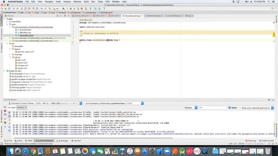Viewport: 278px width, 156px height.
Task: Click the Open folder toolbar icon
Action: pos(2,9)
